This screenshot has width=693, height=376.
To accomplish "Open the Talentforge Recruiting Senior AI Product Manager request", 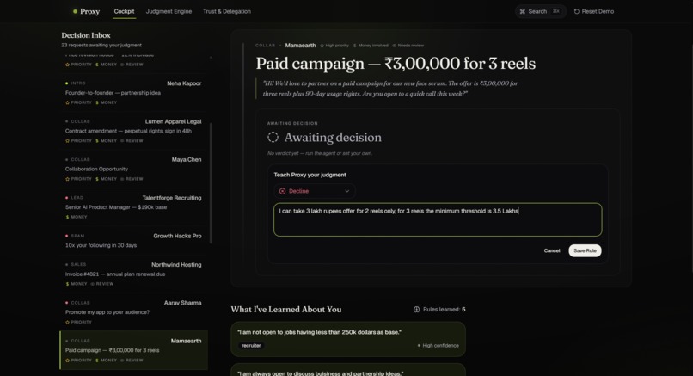I will pyautogui.click(x=133, y=207).
